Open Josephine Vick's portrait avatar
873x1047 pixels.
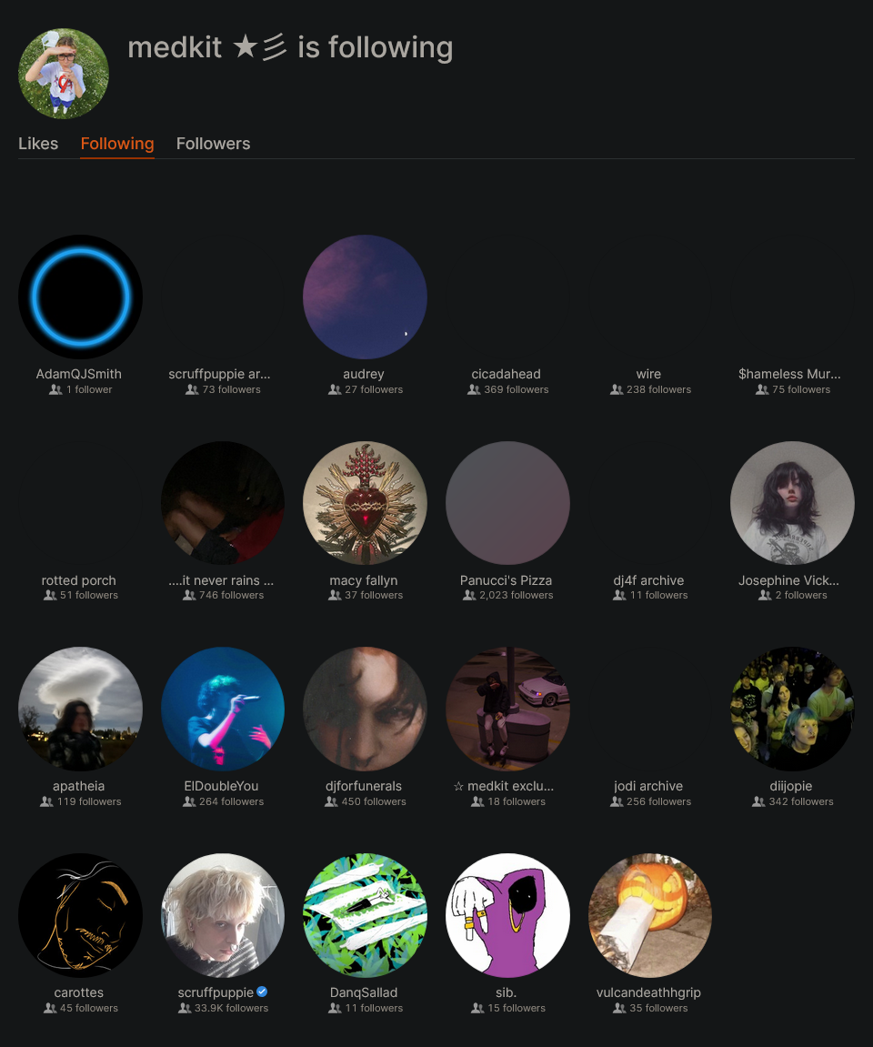click(x=792, y=503)
